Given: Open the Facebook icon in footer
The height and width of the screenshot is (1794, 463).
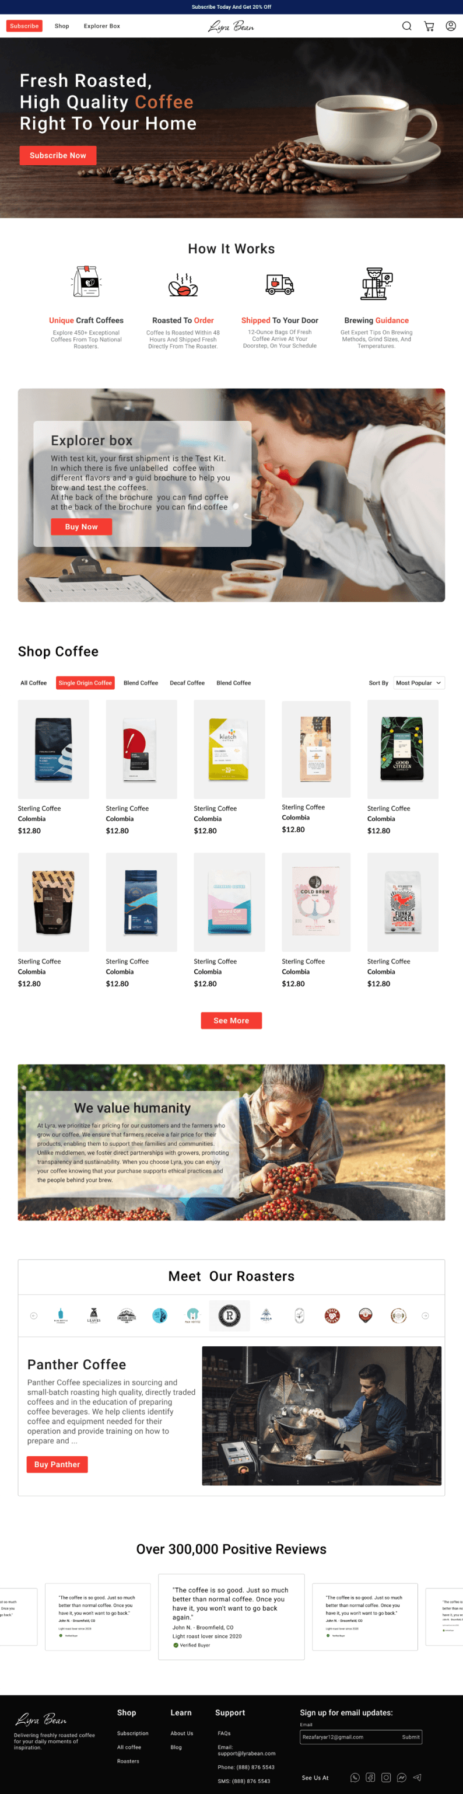Looking at the screenshot, I should point(370,1777).
